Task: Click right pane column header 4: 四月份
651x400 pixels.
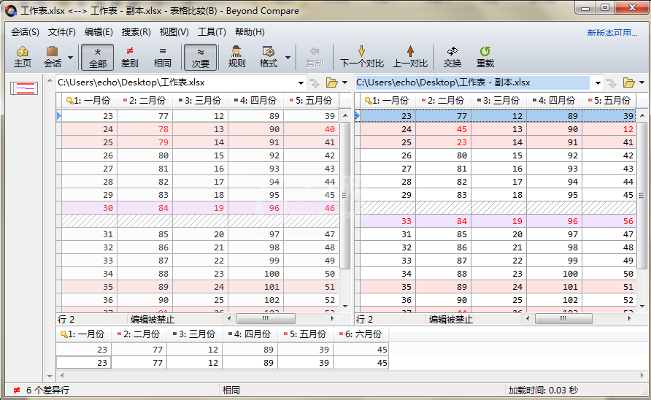Action: (555, 101)
